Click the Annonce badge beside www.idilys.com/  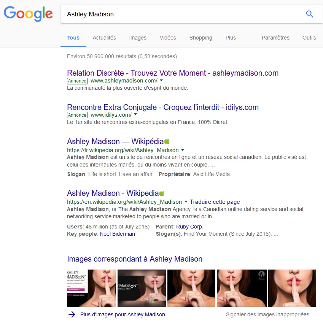(x=77, y=115)
